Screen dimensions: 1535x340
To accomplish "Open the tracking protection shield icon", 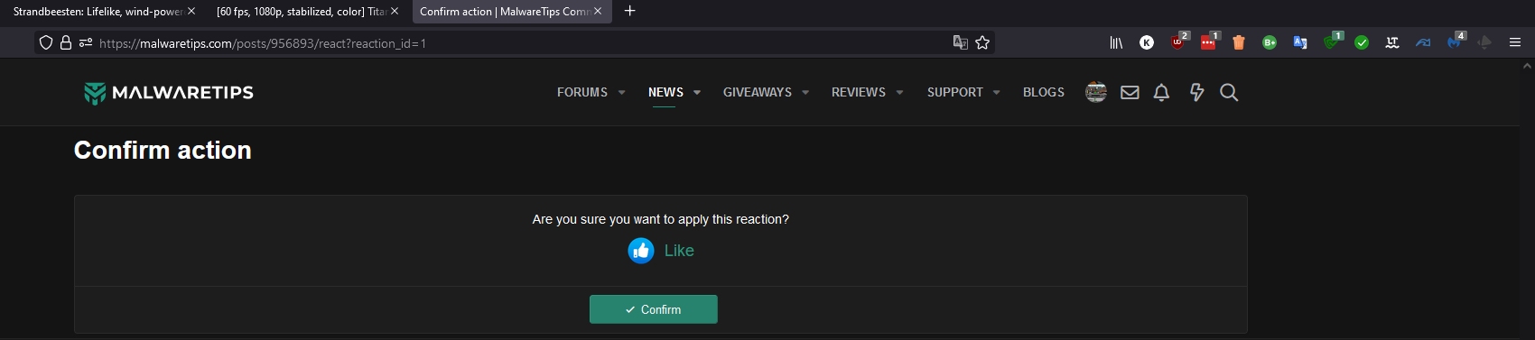I will pos(46,42).
